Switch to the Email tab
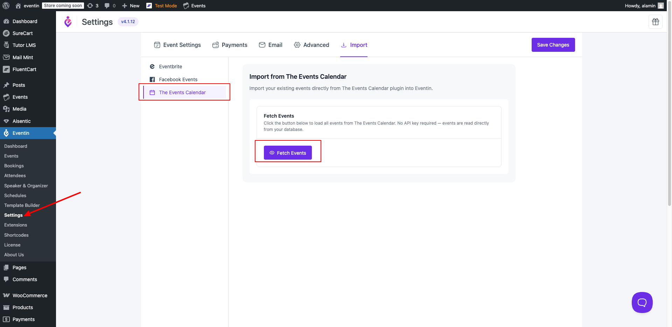 point(271,45)
